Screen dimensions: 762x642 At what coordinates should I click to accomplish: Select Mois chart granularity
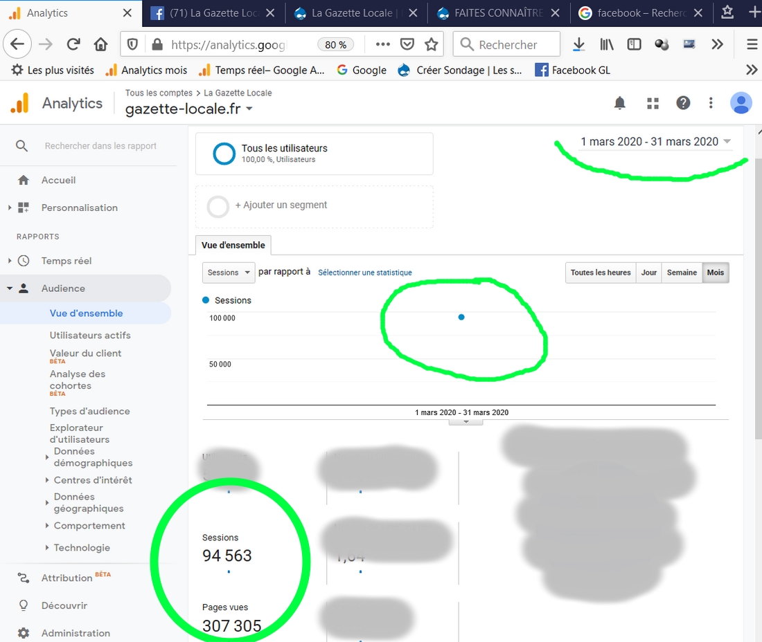(716, 273)
